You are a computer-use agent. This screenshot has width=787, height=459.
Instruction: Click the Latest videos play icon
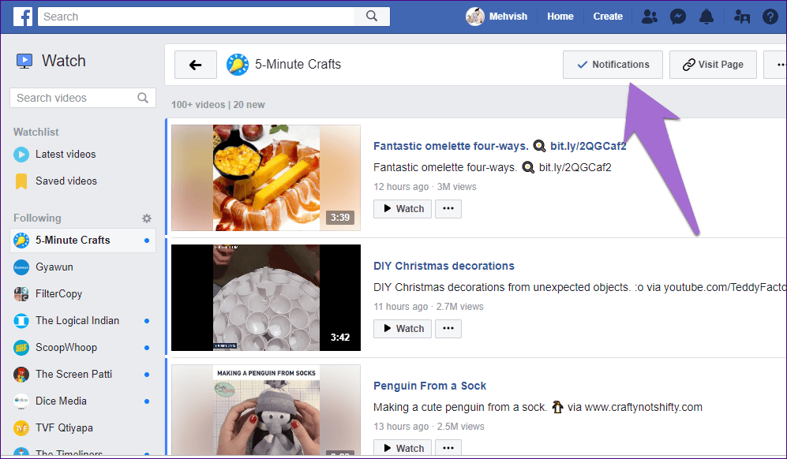[x=21, y=155]
